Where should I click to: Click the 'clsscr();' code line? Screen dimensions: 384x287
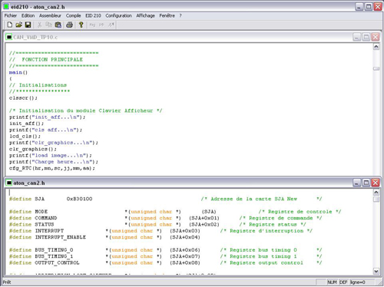[23, 98]
